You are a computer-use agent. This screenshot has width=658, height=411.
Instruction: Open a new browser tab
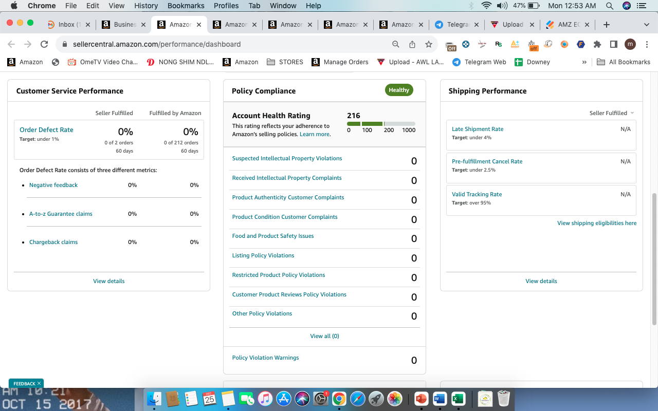pyautogui.click(x=607, y=25)
